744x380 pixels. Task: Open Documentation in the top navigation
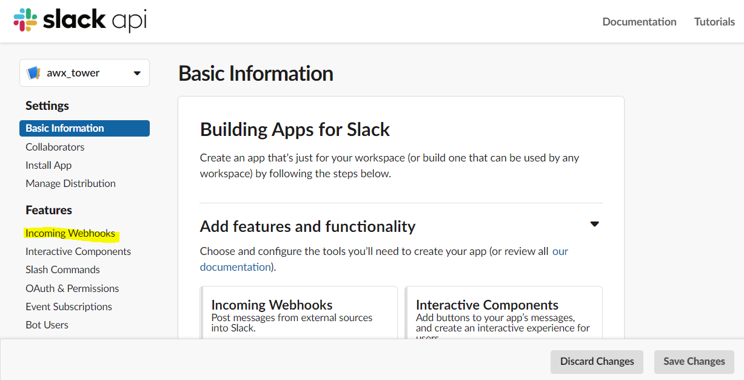tap(639, 21)
